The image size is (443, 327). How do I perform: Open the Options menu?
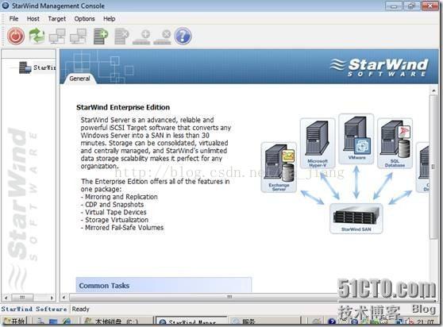pos(84,18)
